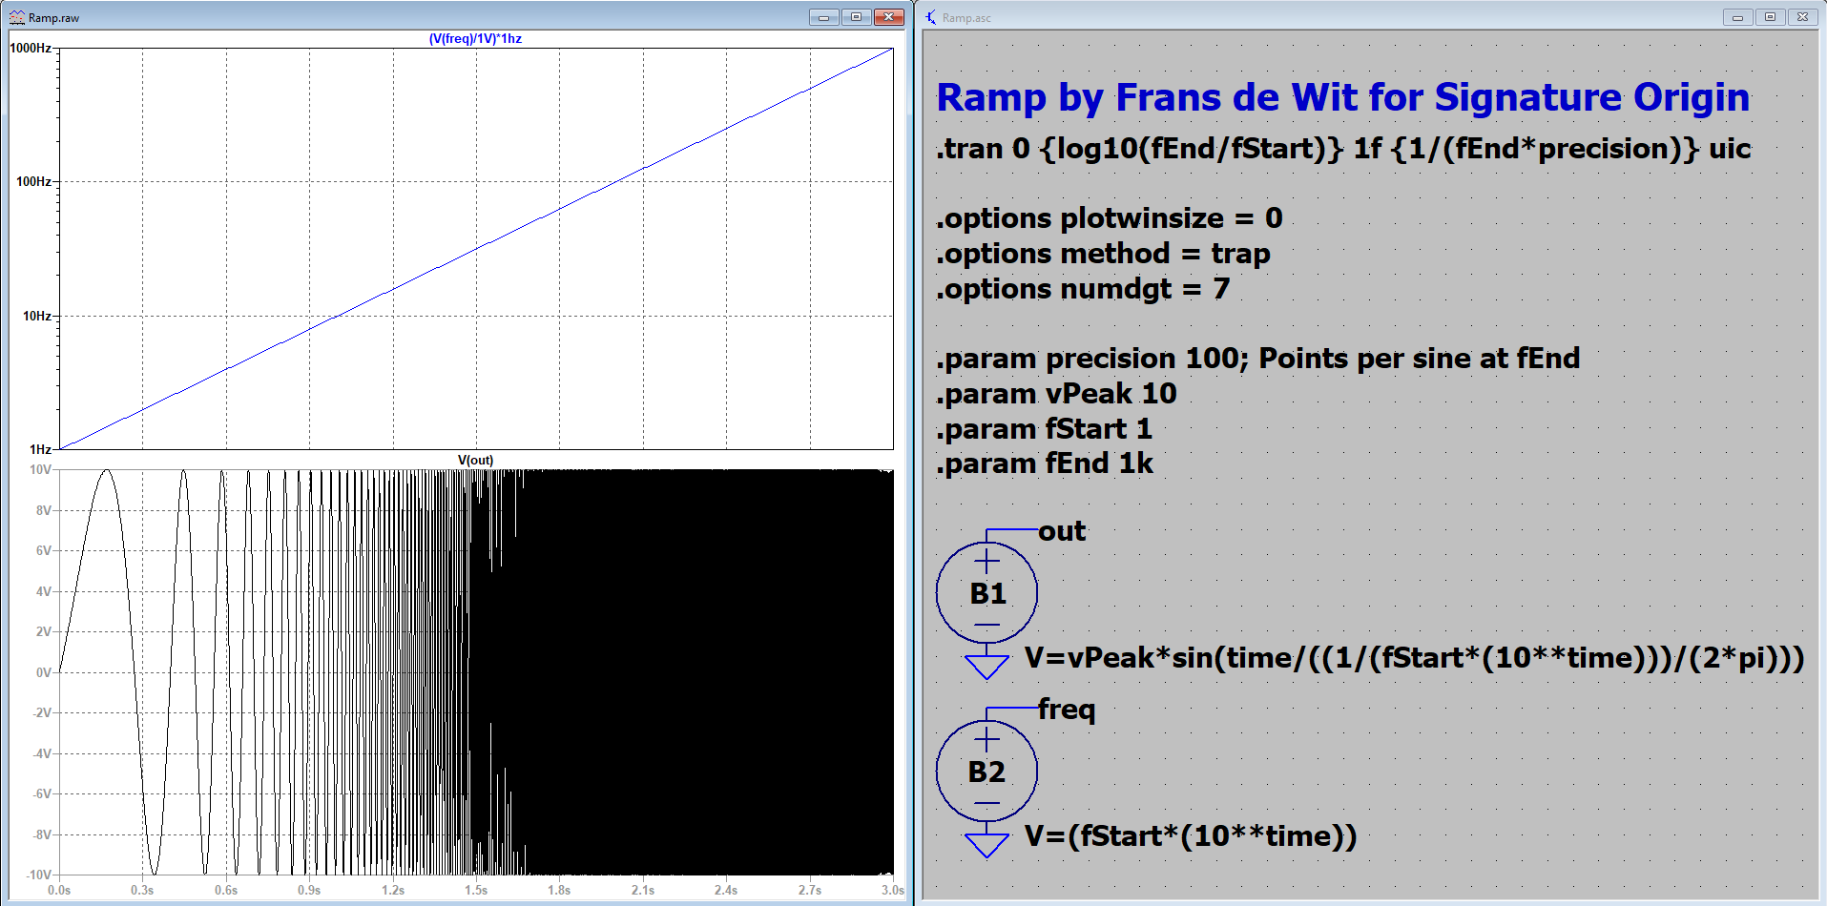Select the '.options numdgt = 7' directive

tap(1083, 289)
